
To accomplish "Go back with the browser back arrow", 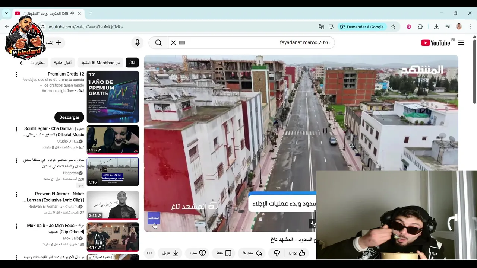I will pos(7,27).
